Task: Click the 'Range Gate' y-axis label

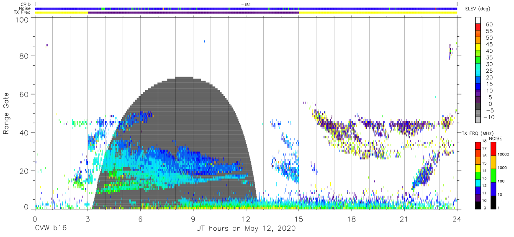Action: [x=6, y=113]
